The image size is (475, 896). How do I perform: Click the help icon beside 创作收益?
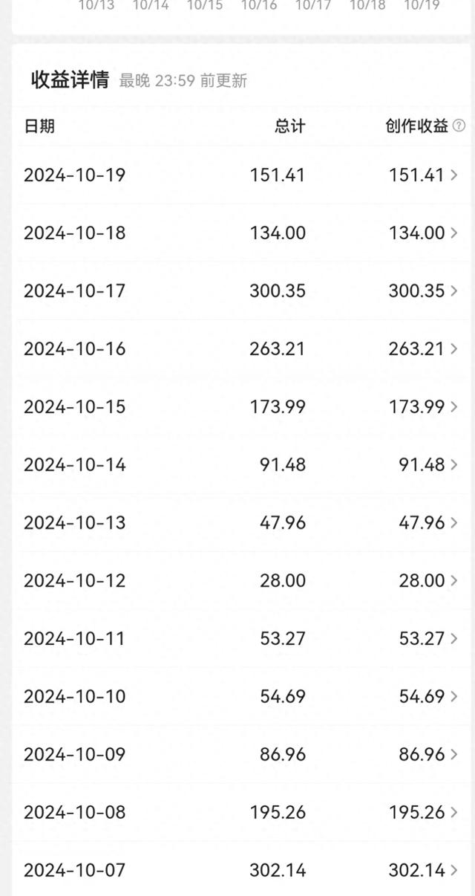pyautogui.click(x=459, y=126)
